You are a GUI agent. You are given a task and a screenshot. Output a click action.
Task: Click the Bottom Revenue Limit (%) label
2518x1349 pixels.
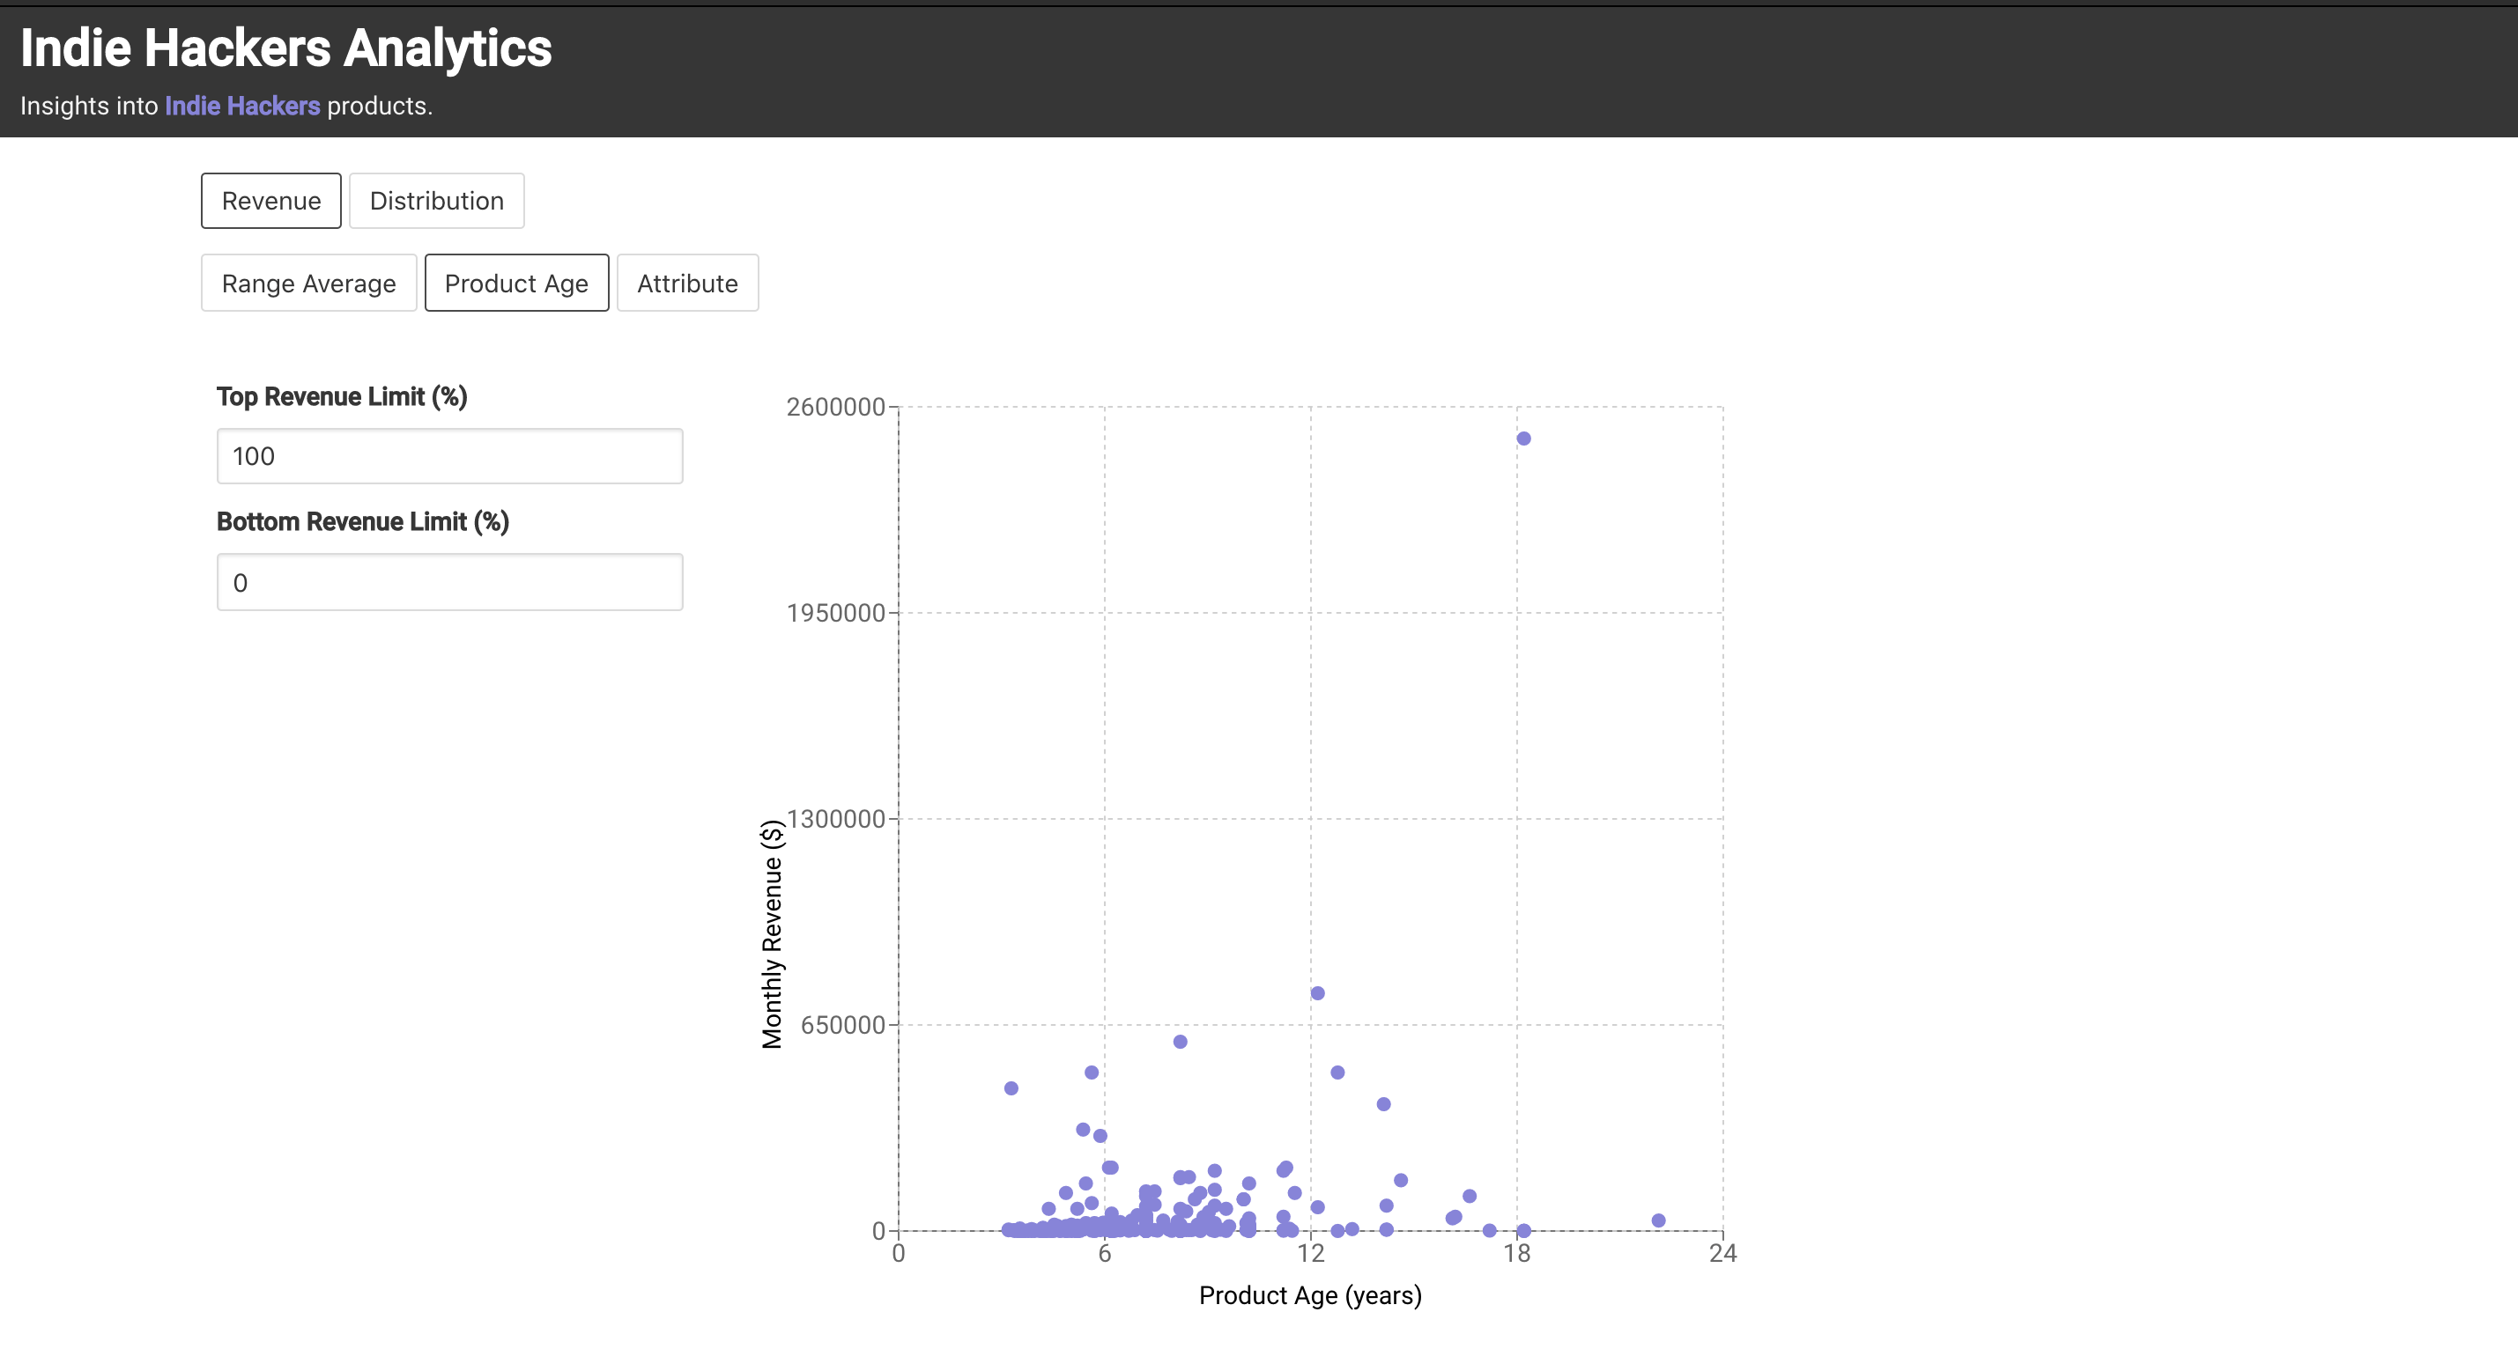tap(363, 521)
